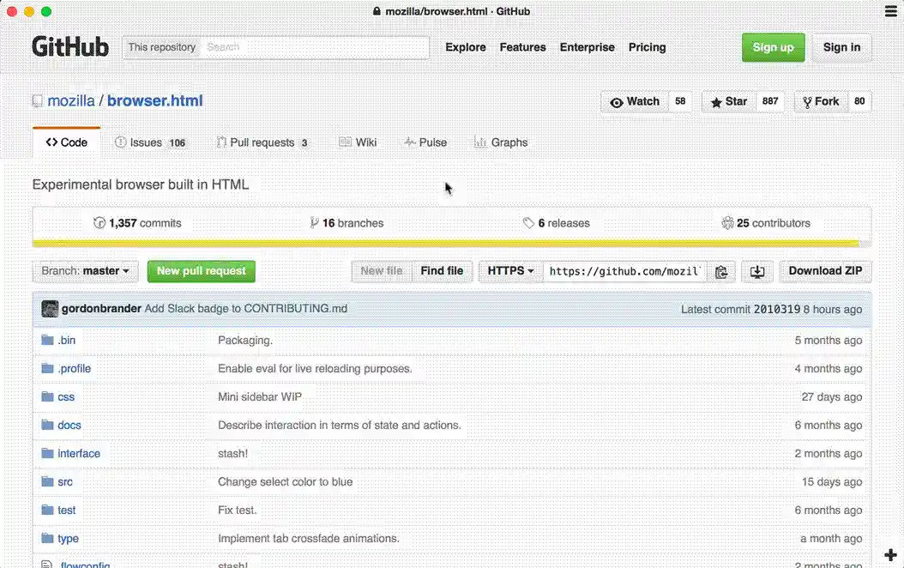Open the HTTPS protocol dropdown
Screen dimensions: 904x568
tap(510, 271)
